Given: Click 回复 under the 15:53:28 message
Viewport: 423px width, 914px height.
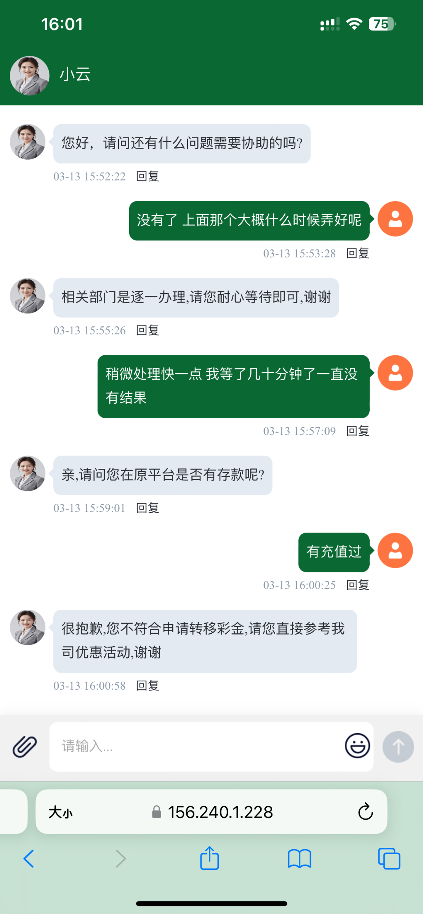Looking at the screenshot, I should pos(357,253).
